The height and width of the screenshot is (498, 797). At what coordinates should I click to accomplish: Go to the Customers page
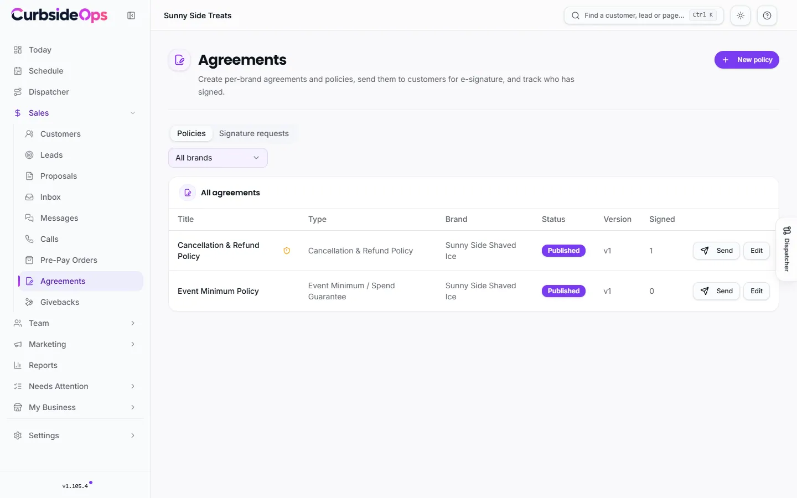(81, 134)
